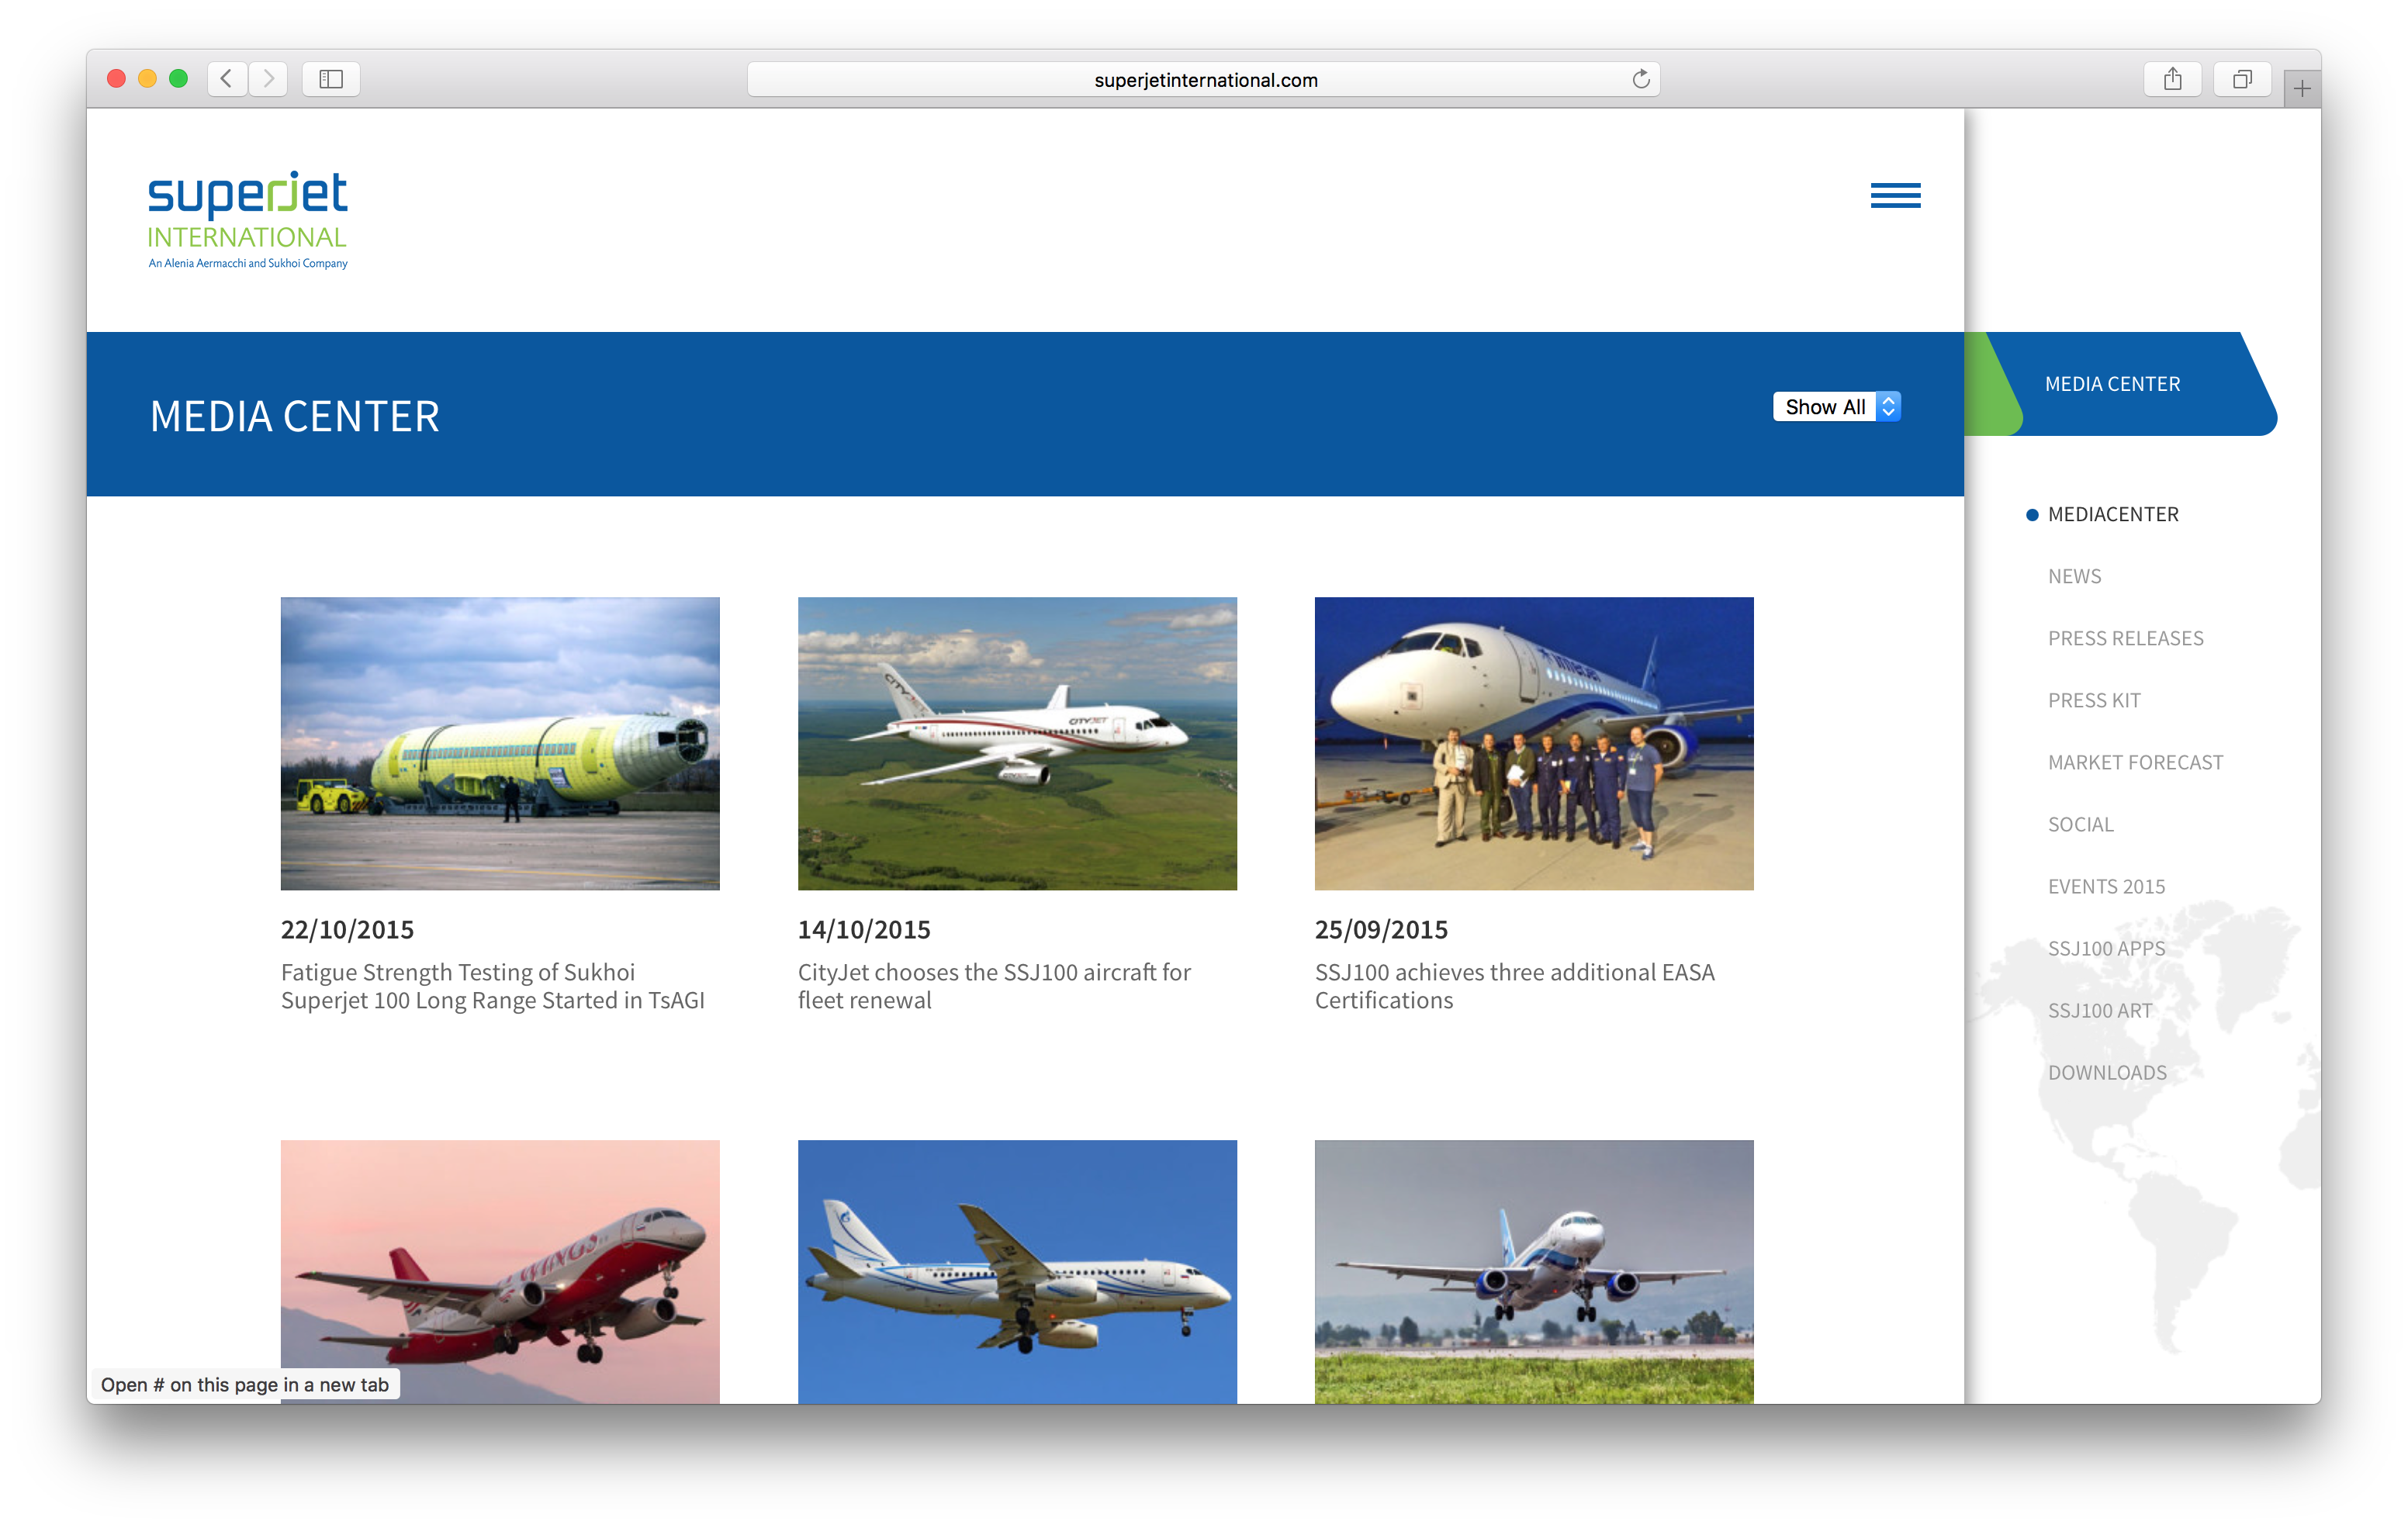Open the hamburger navigation menu
The width and height of the screenshot is (2408, 1528).
pos(1895,195)
